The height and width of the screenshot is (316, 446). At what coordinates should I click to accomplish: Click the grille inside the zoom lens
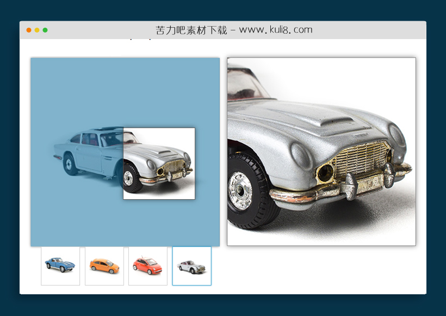(x=175, y=167)
